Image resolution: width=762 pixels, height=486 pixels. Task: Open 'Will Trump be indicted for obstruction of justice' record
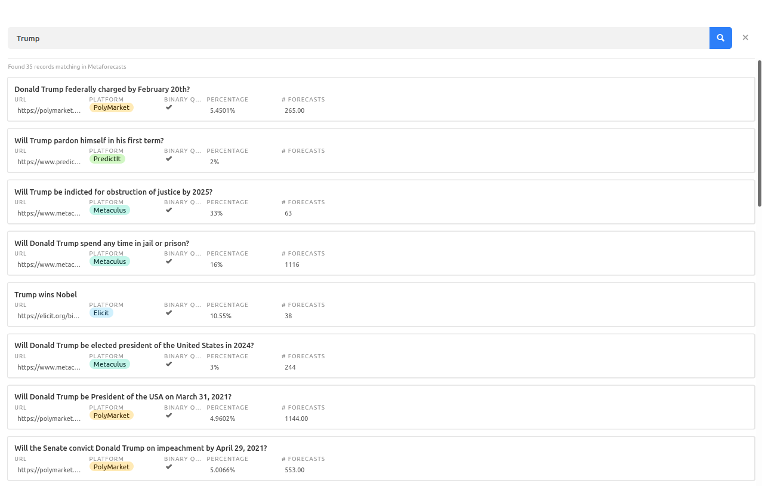(113, 192)
